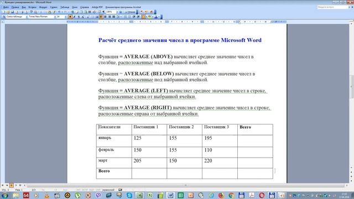Image resolution: width=354 pixels, height=199 pixels.
Task: Expand the font size 14 dropdown
Action: [x=66, y=17]
